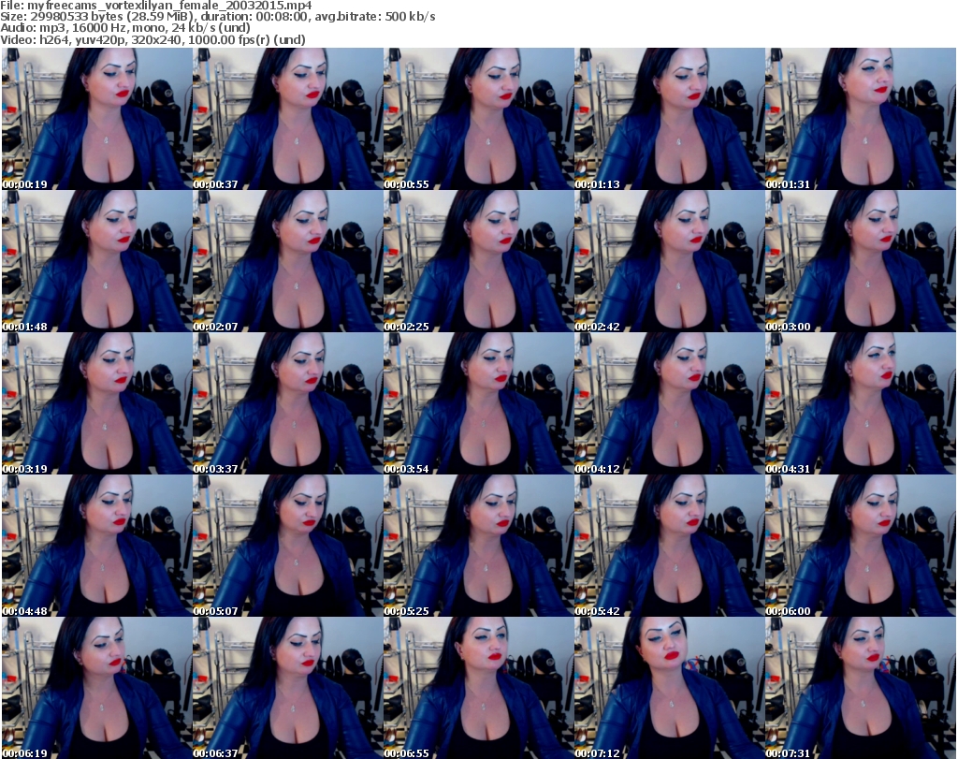Image resolution: width=958 pixels, height=759 pixels.
Task: Pick the preview frame at 00:03:19
Action: pyautogui.click(x=96, y=404)
